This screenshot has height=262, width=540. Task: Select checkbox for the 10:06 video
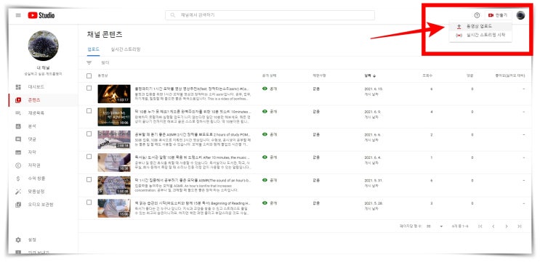point(89,111)
